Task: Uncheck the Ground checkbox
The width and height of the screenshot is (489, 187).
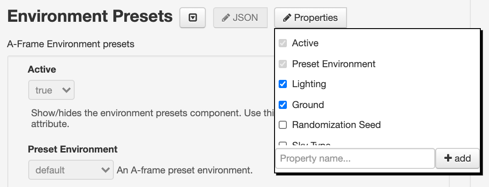Action: pos(283,105)
